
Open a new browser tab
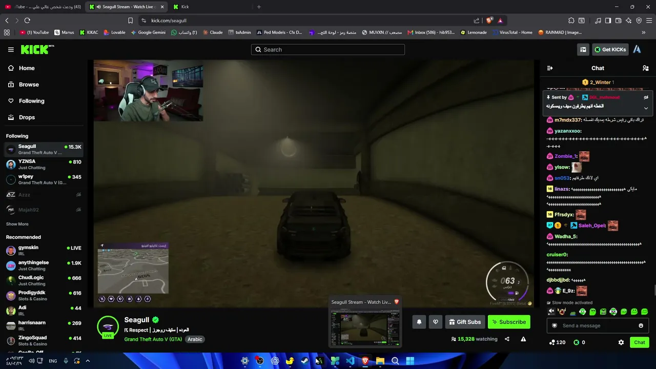point(259,7)
